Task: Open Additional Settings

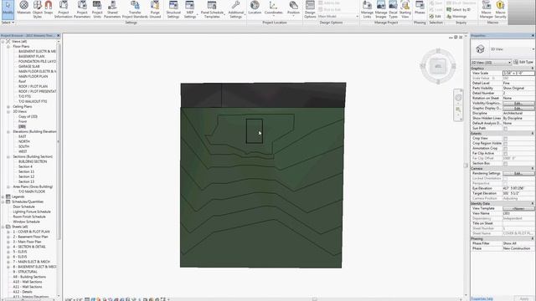Action: (x=235, y=9)
